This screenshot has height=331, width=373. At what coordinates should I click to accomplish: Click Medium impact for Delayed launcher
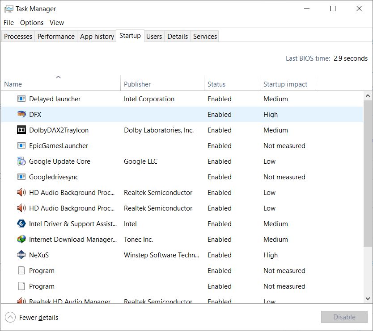276,99
